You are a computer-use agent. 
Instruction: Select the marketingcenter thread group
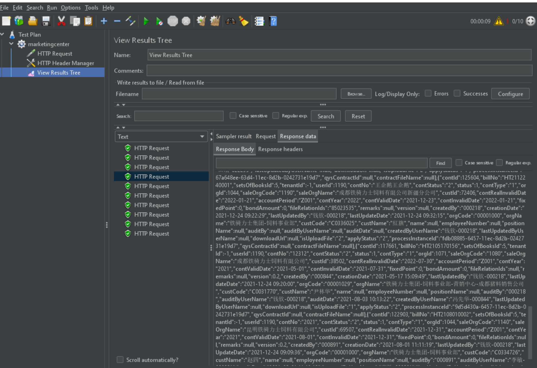[49, 44]
